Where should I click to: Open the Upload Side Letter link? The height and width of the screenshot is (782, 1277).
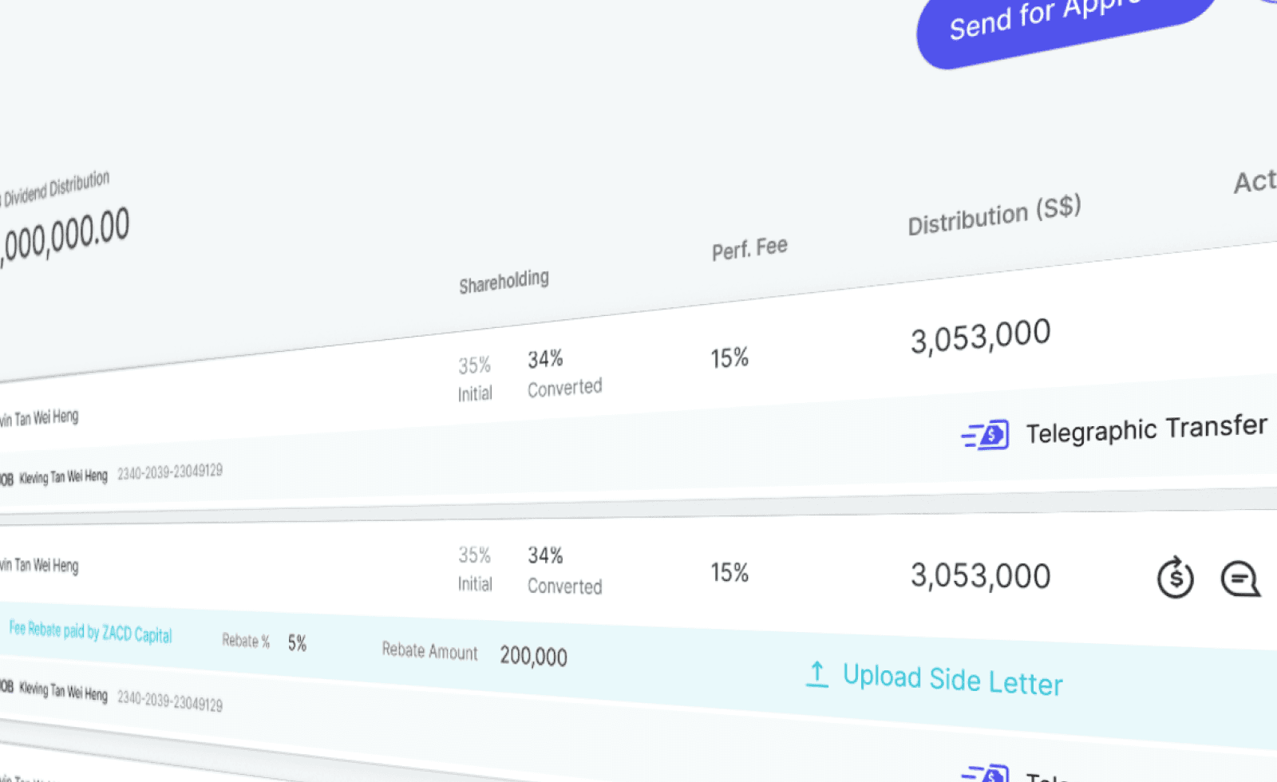[x=935, y=678]
